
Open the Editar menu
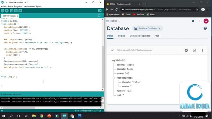click(x=11, y=6)
